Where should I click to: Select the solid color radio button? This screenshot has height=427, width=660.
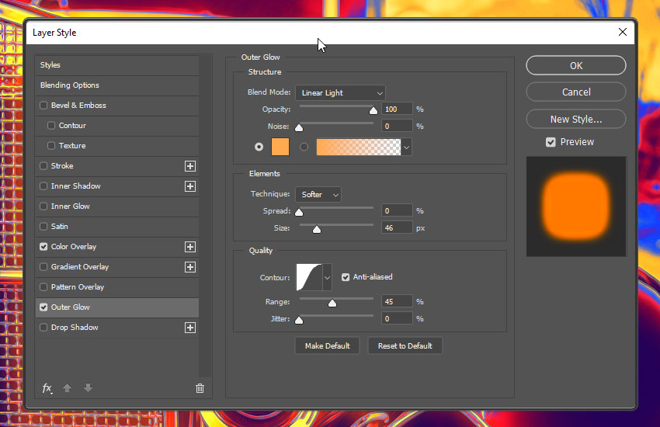tap(259, 147)
